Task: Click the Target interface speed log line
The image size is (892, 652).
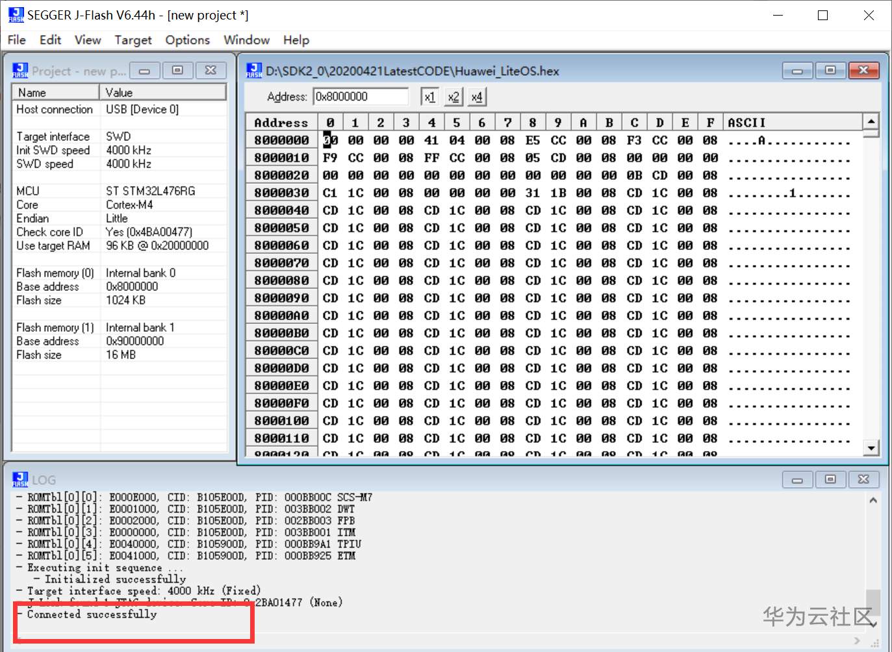Action: 139,591
